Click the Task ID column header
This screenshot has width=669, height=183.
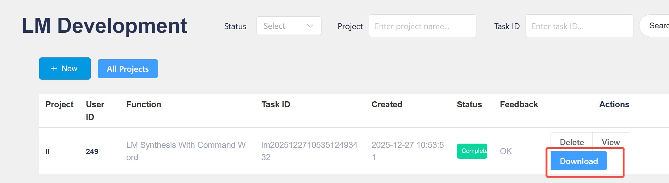[x=275, y=104]
